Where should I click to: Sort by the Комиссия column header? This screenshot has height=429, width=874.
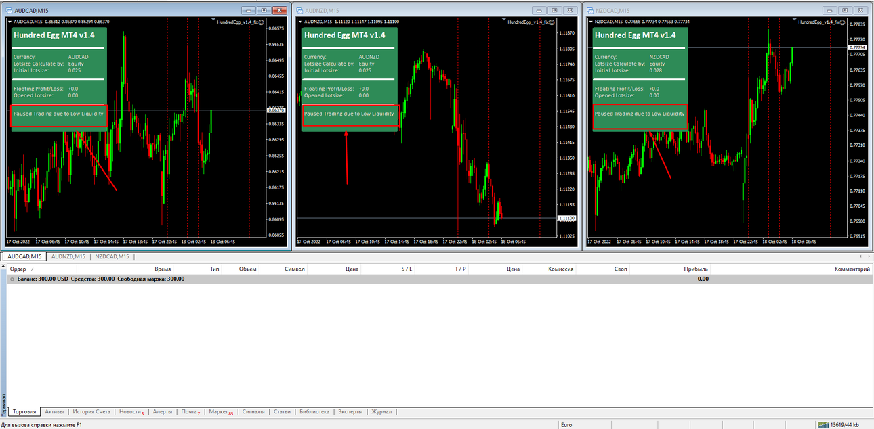pos(549,269)
